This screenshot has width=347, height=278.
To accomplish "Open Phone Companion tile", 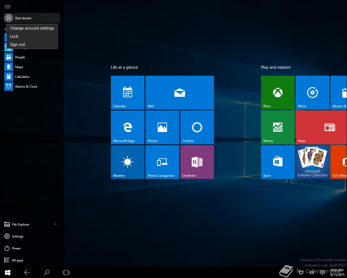I will pyautogui.click(x=162, y=162).
